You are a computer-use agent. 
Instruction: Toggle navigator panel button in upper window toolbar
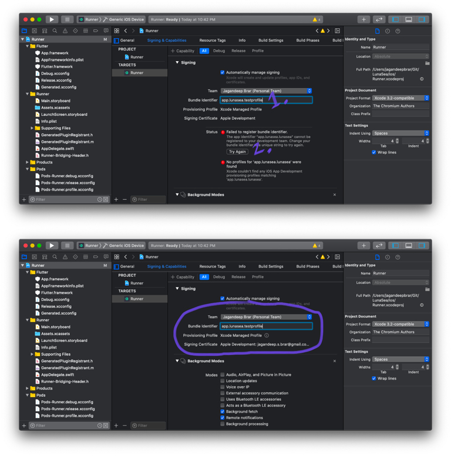click(x=395, y=19)
